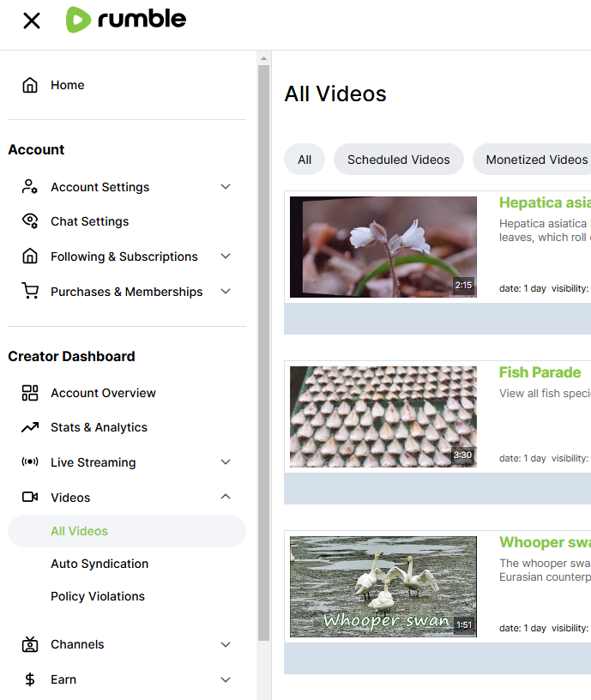
Task: Click the Videos camera icon
Action: [30, 497]
